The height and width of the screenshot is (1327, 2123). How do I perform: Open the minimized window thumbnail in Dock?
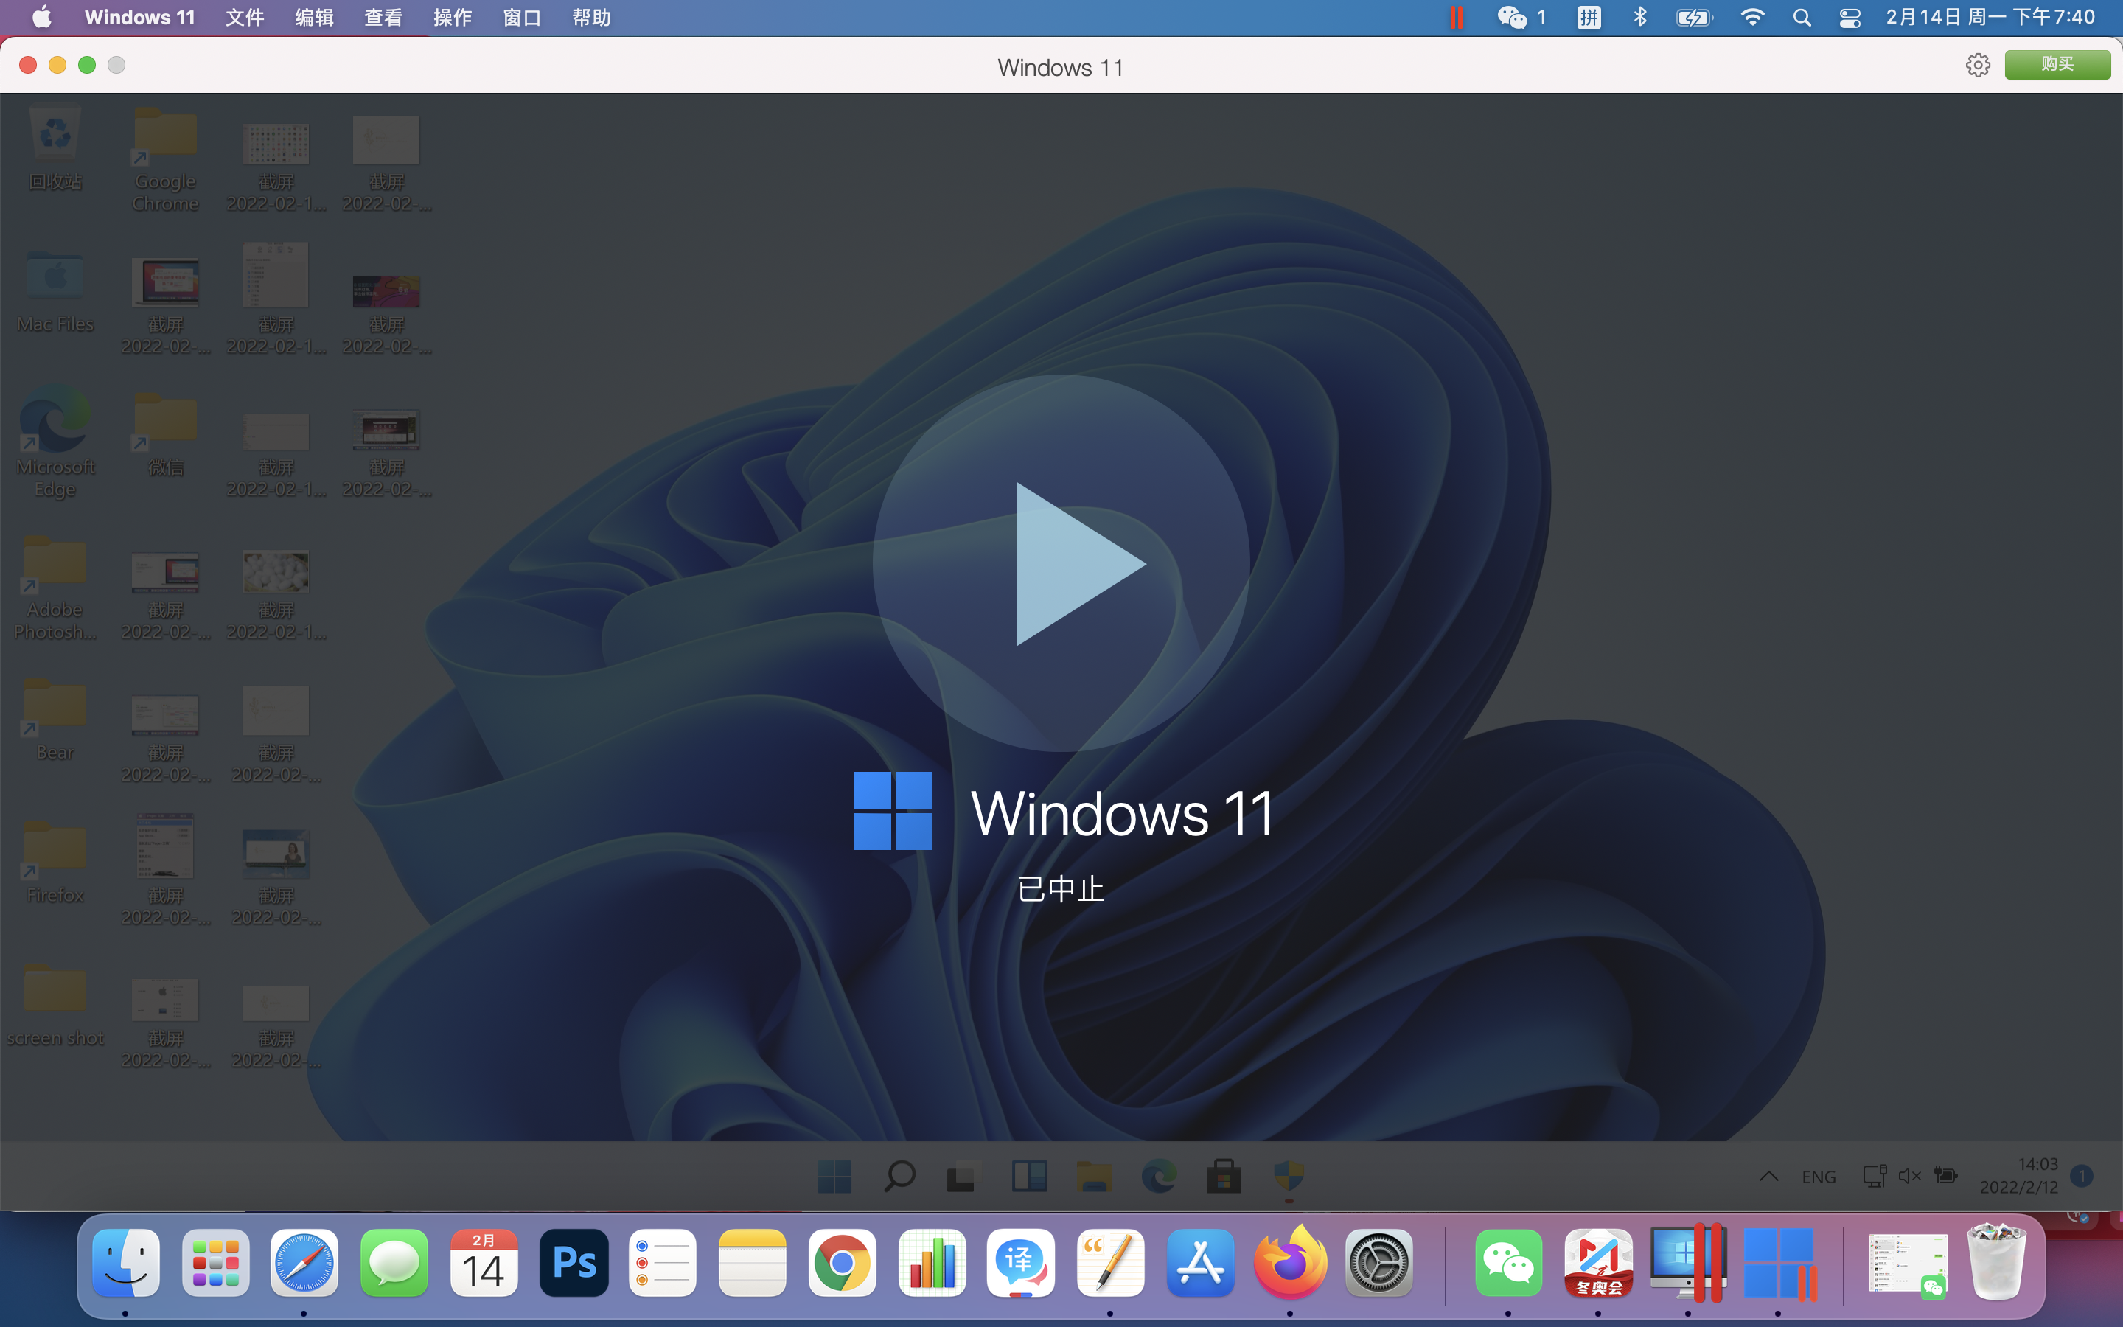coord(1908,1263)
